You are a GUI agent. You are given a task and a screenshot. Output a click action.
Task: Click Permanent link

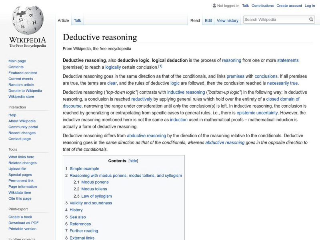coord(21,180)
